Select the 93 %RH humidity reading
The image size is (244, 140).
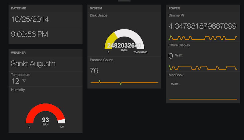pyautogui.click(x=45, y=121)
